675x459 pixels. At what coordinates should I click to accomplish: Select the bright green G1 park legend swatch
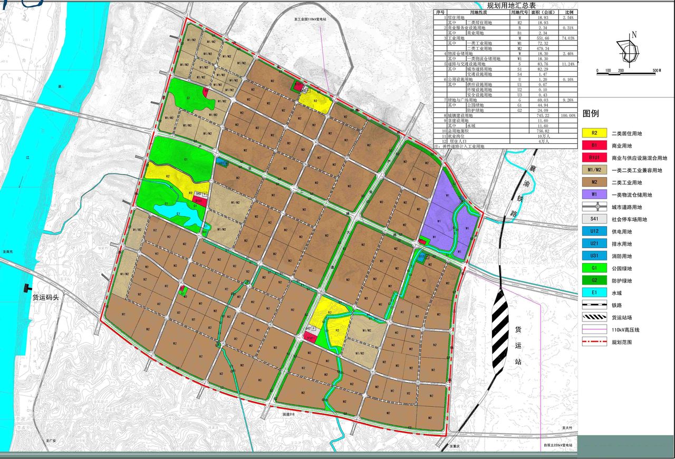(x=593, y=268)
